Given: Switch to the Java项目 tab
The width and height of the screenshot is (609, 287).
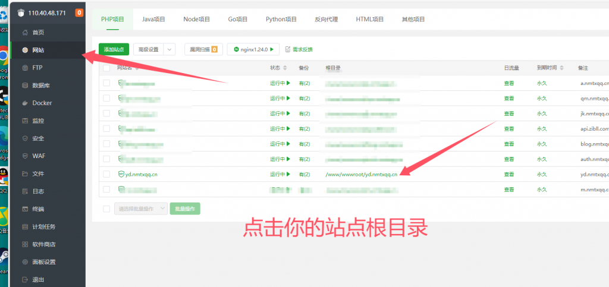Looking at the screenshot, I should pyautogui.click(x=153, y=19).
